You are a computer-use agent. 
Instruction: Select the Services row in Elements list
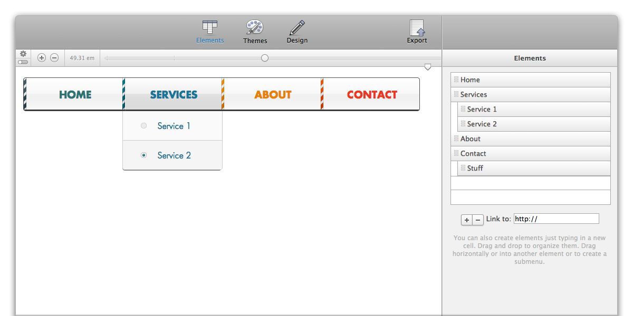coord(531,95)
